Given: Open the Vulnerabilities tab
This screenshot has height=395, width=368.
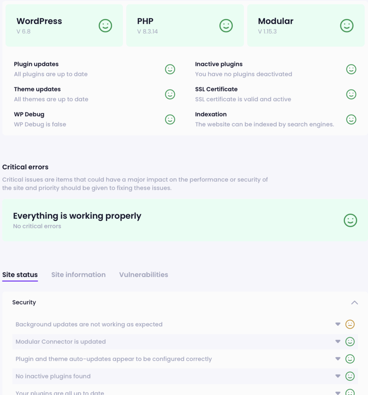Looking at the screenshot, I should 143,275.
